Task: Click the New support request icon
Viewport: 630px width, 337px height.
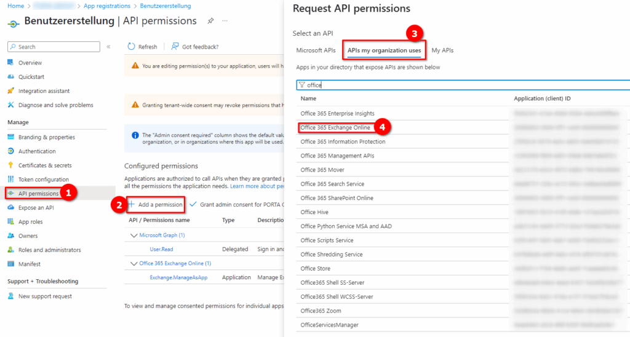Action: coord(11,296)
